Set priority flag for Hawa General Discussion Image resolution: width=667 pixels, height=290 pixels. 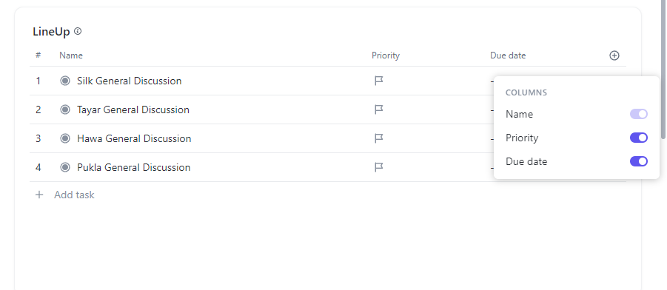pos(378,138)
